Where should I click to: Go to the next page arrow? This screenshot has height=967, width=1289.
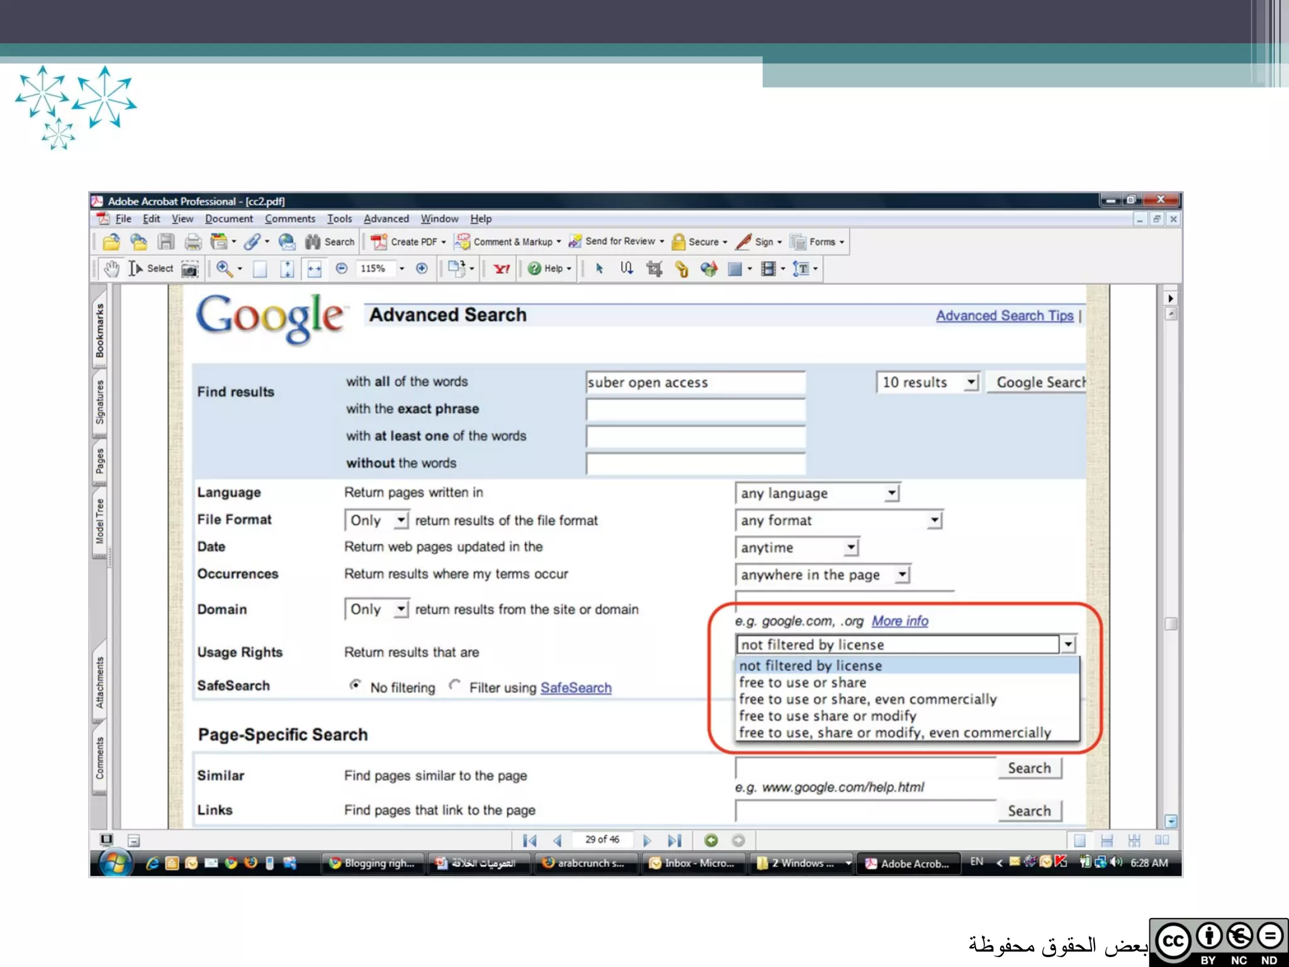pyautogui.click(x=646, y=840)
